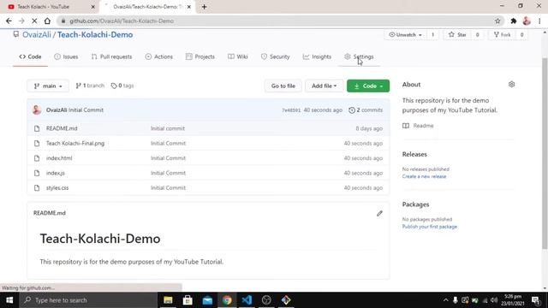
Task: Go to the browser home page icon
Action: tap(47, 21)
